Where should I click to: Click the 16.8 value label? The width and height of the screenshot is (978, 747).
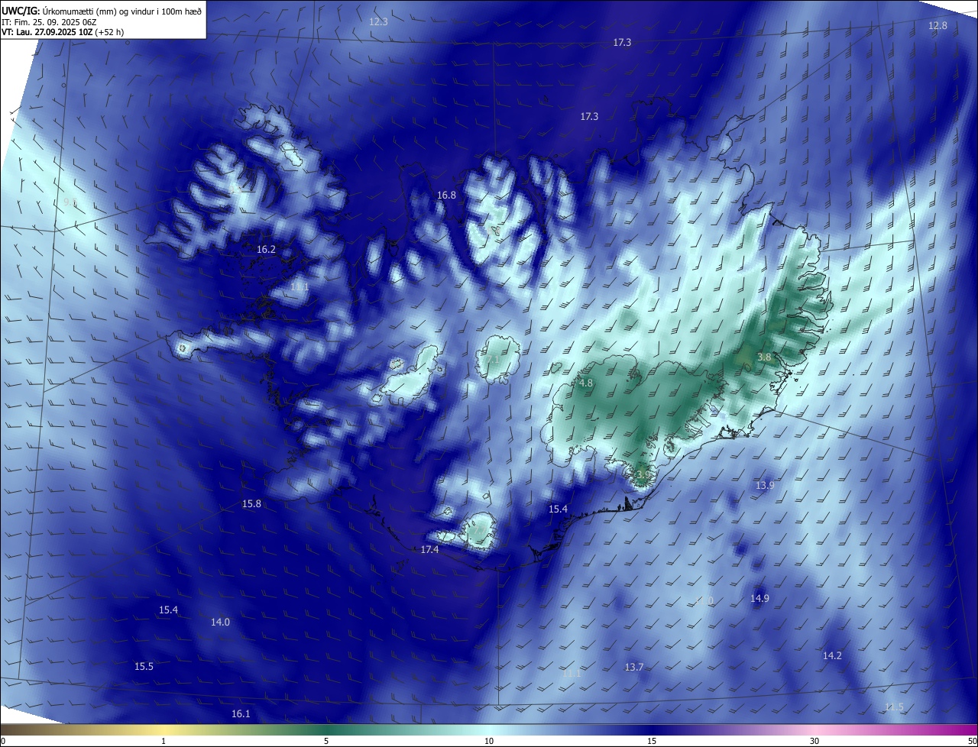446,196
